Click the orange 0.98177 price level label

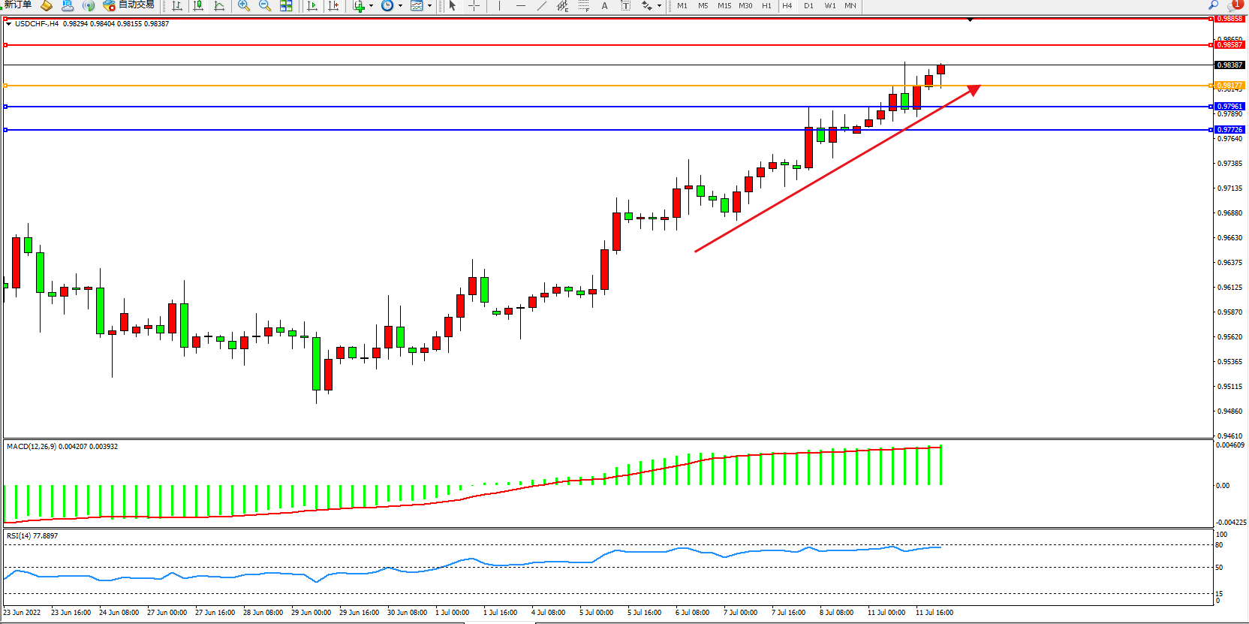1229,86
